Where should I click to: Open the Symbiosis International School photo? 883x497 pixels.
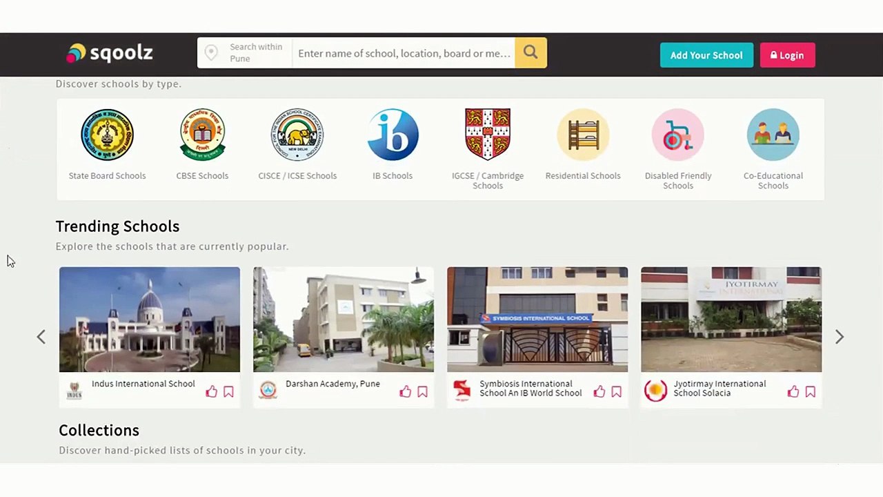coord(537,320)
